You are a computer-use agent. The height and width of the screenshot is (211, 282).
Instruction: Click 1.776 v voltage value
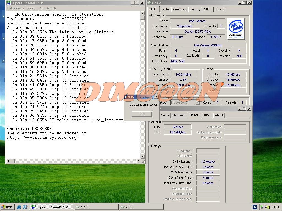[x=215, y=37]
